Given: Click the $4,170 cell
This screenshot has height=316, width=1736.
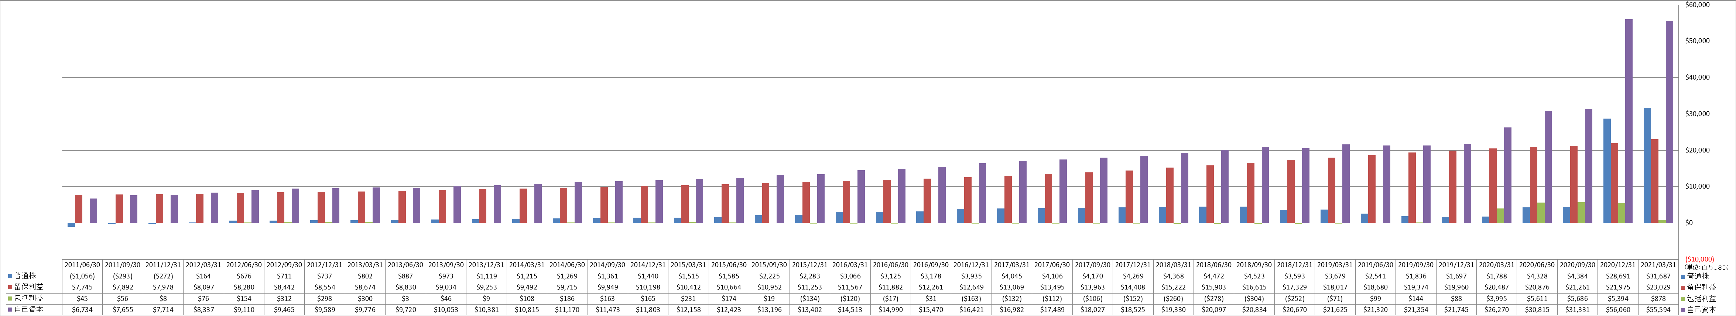Looking at the screenshot, I should click(x=1093, y=276).
